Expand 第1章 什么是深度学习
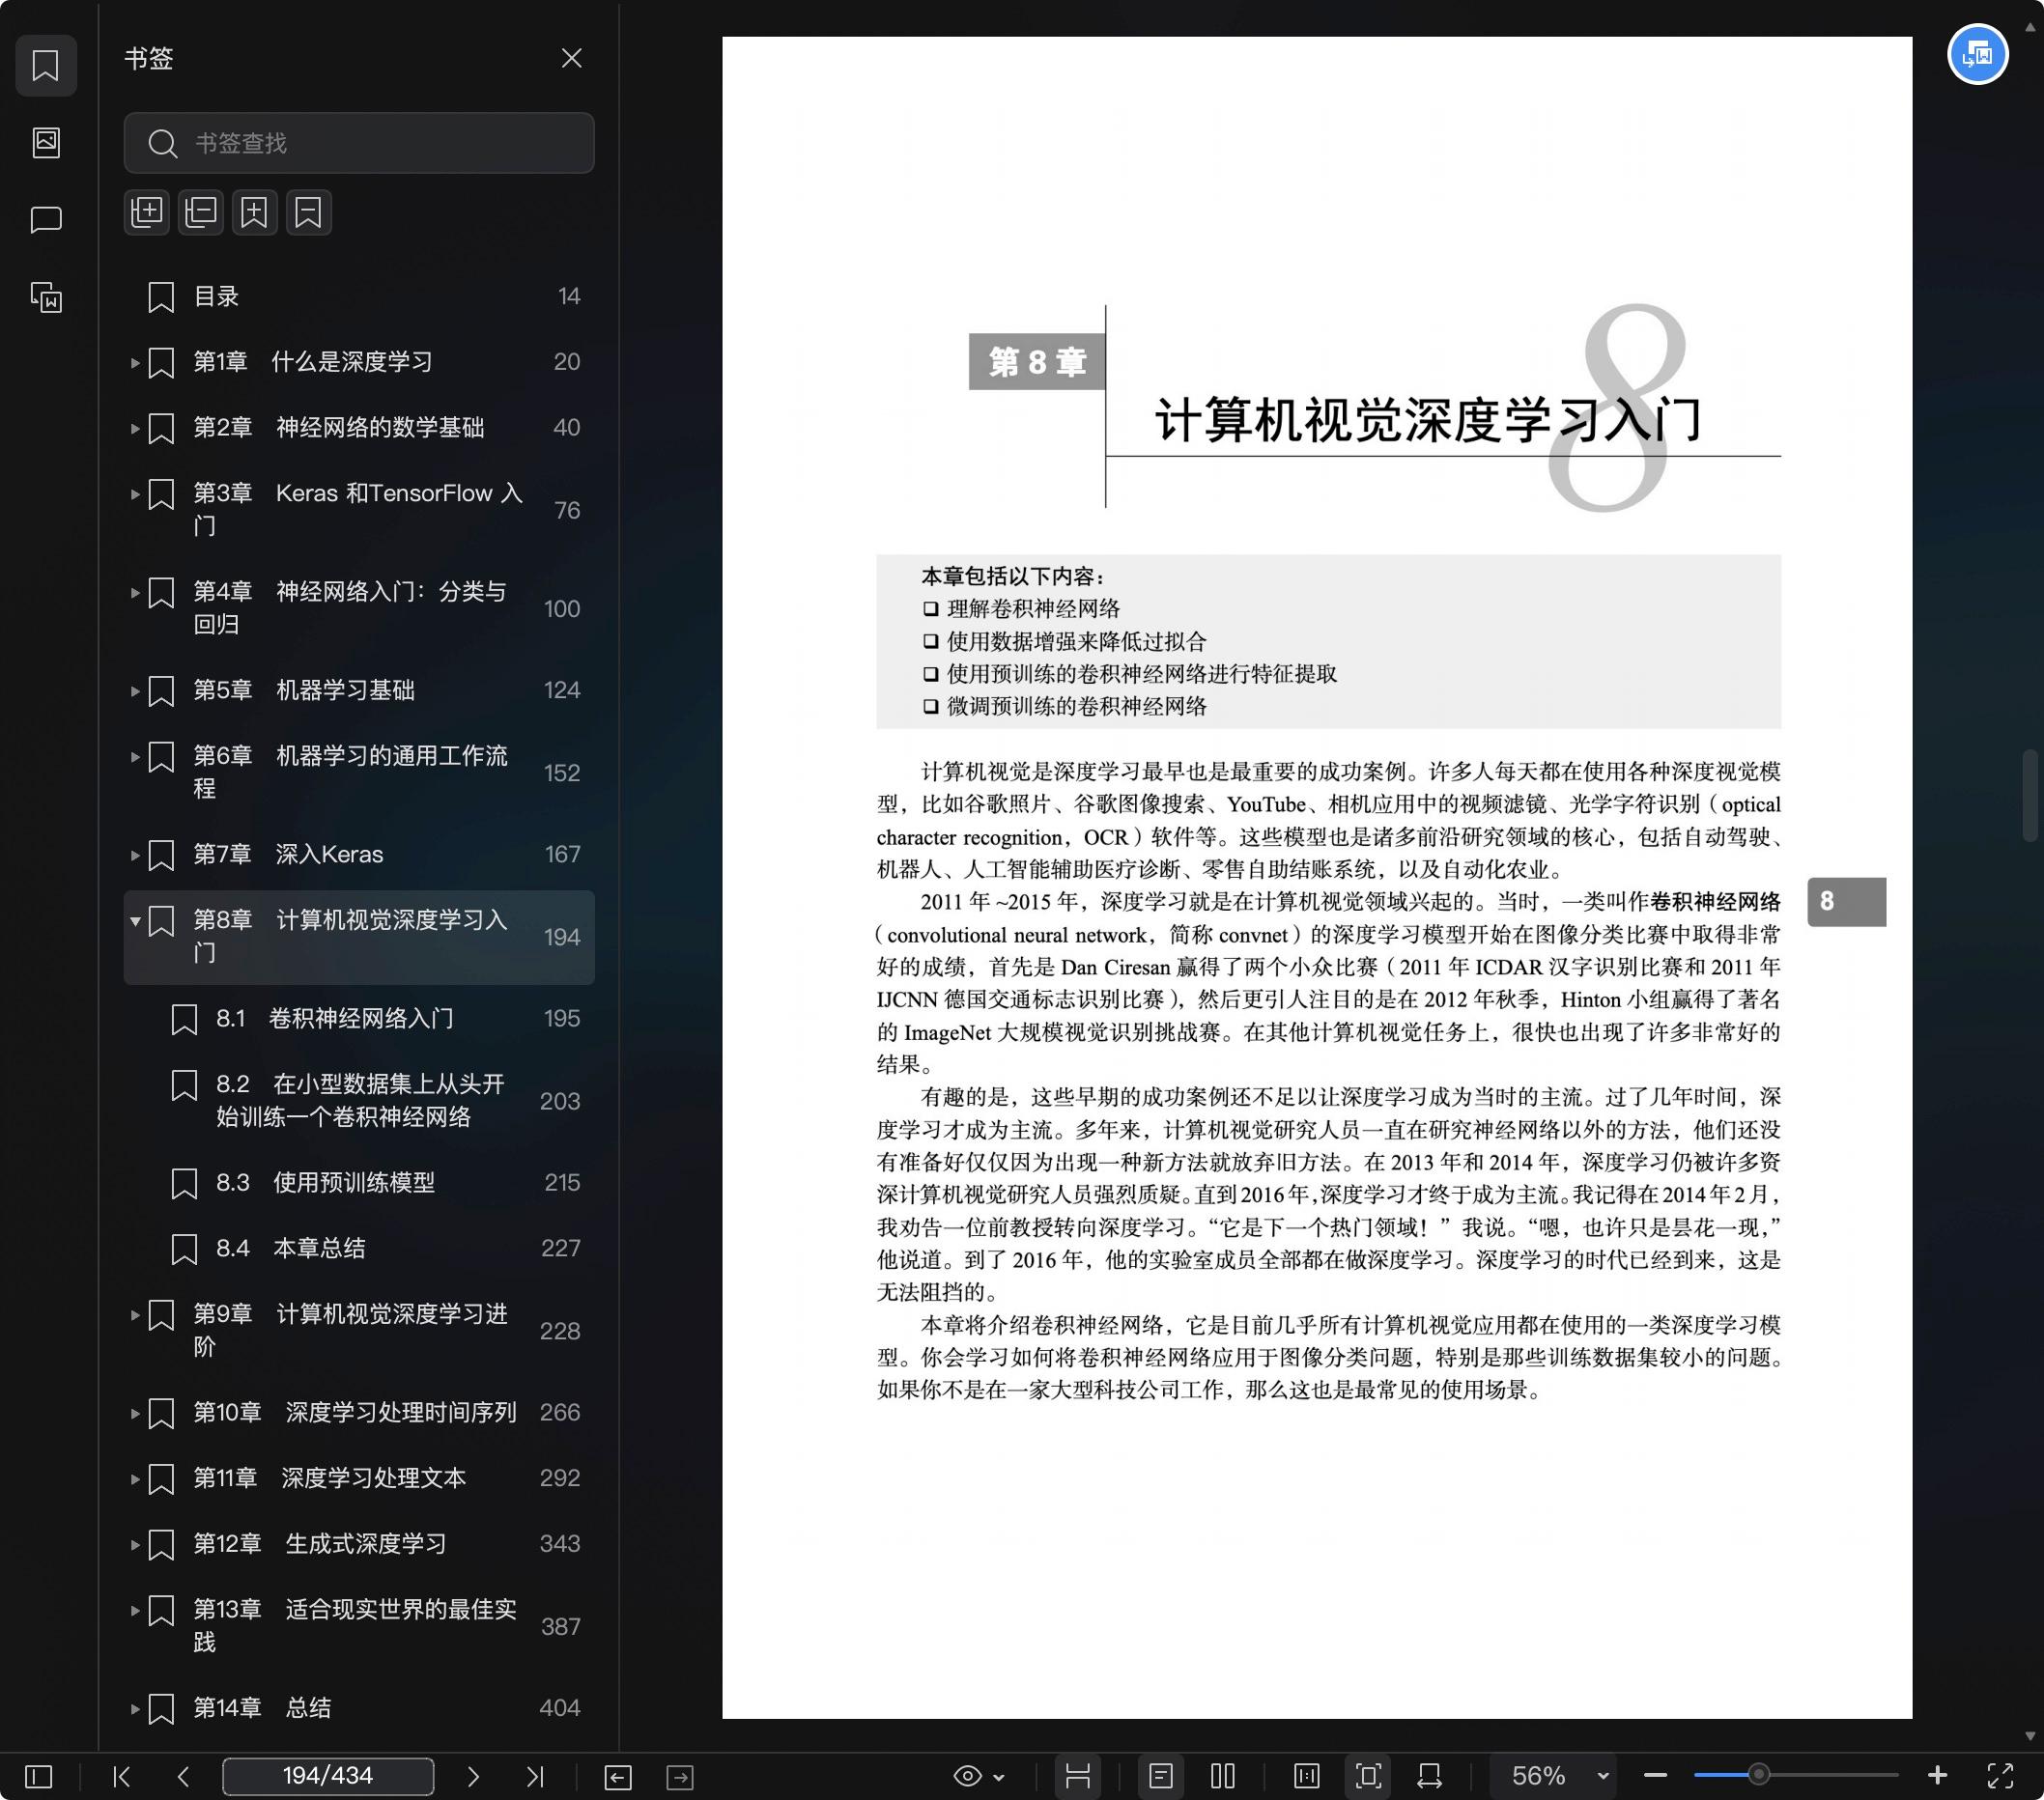 pos(135,363)
